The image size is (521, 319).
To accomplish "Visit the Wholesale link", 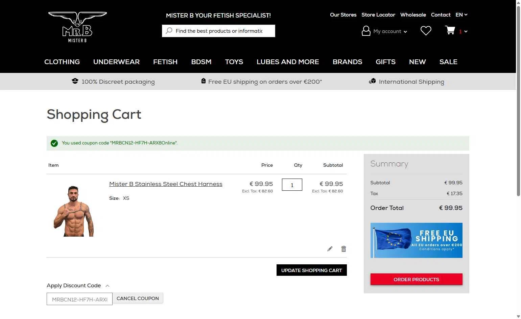I will tap(413, 15).
